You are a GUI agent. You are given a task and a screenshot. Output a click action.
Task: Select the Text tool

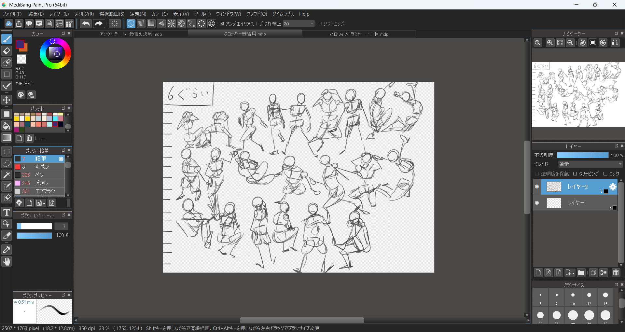click(x=7, y=213)
